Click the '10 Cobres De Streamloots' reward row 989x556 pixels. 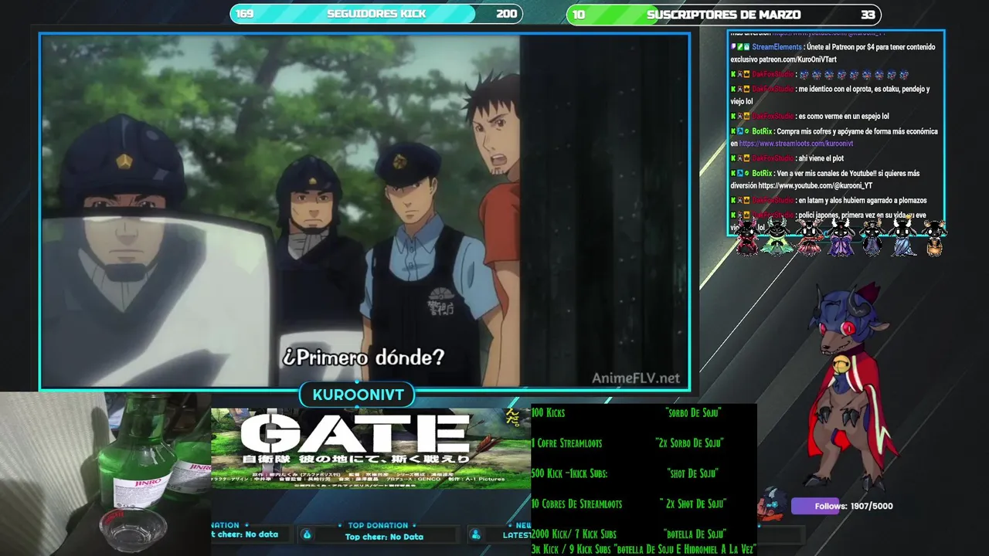tap(629, 503)
